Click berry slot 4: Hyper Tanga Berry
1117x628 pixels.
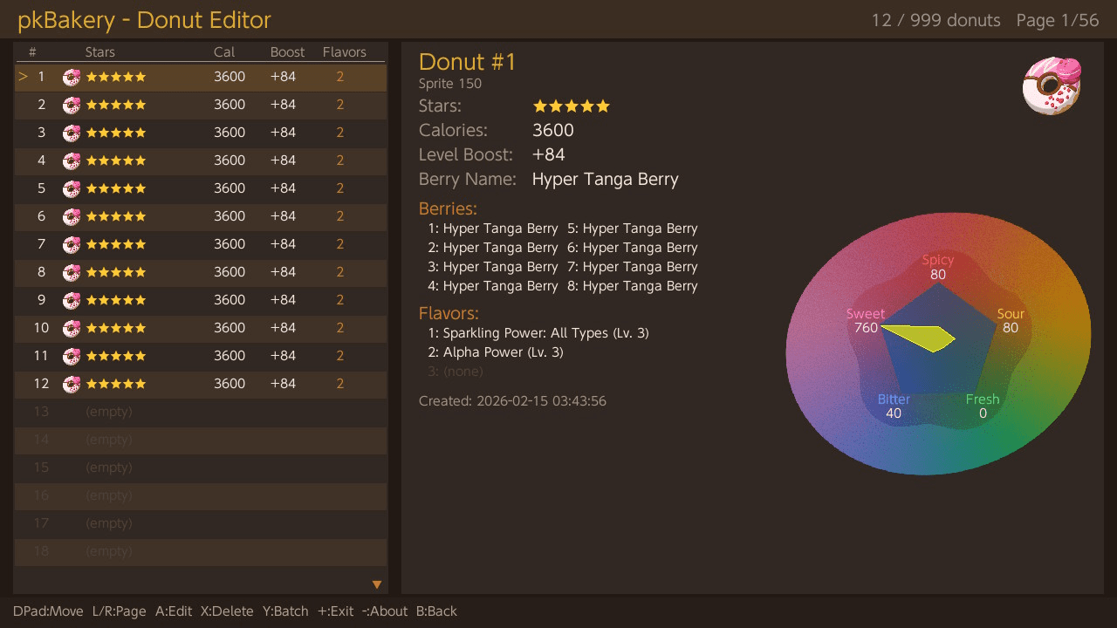click(493, 286)
